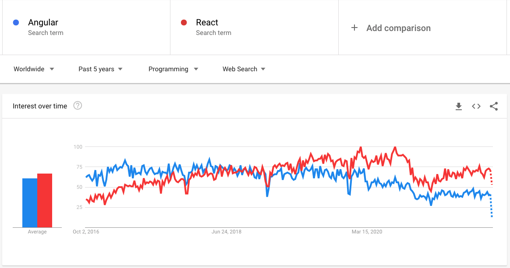Click the blue Angular average bar

(30, 203)
